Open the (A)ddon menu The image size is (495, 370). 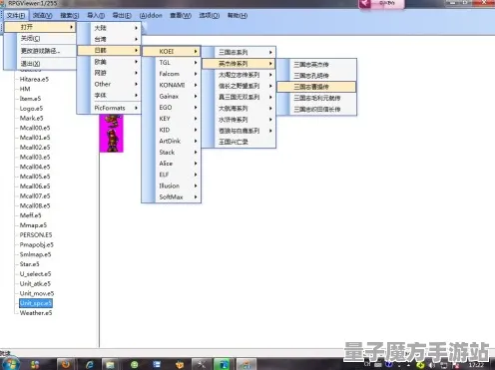pos(151,16)
